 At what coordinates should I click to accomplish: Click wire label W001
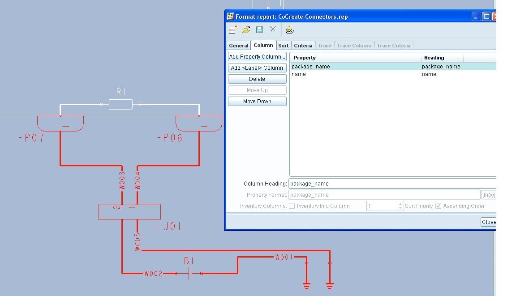point(284,257)
